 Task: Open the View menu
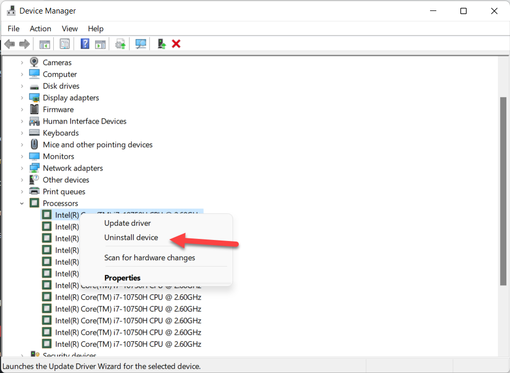[x=69, y=29]
